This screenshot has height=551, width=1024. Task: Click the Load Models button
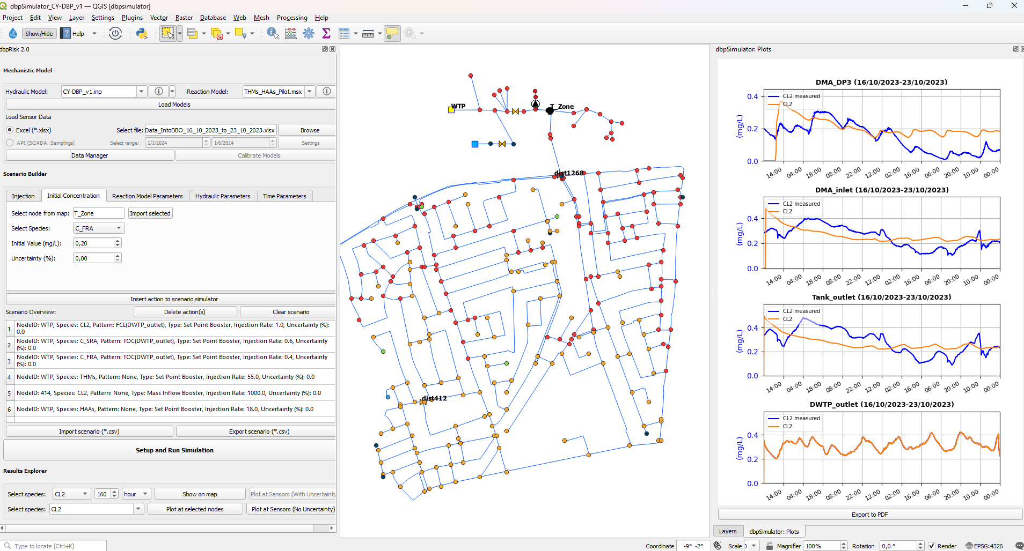click(x=174, y=105)
